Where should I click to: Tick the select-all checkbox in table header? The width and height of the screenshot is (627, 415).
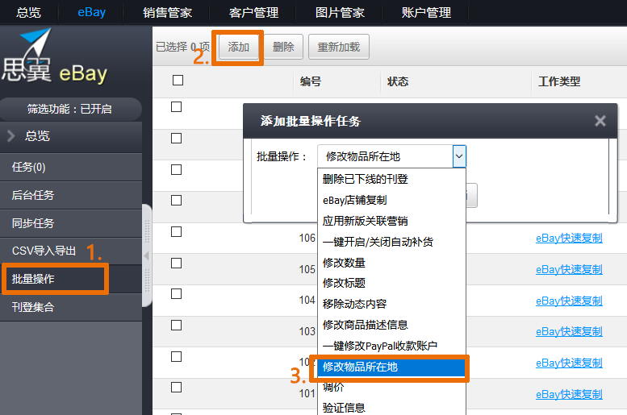(x=178, y=81)
